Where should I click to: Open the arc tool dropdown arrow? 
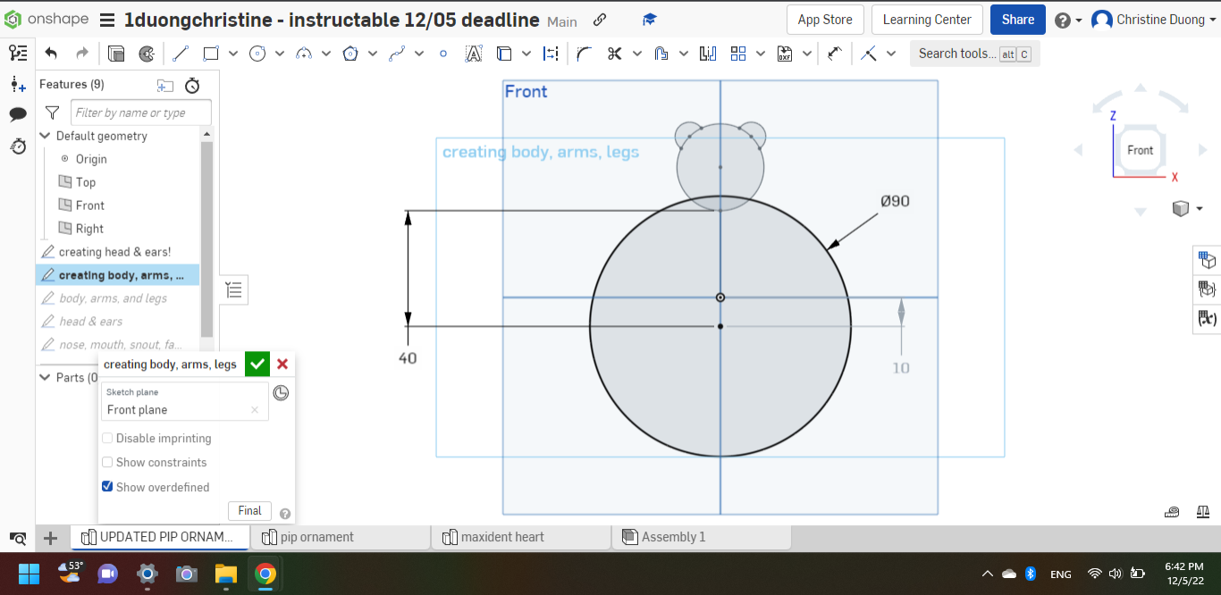(x=326, y=54)
